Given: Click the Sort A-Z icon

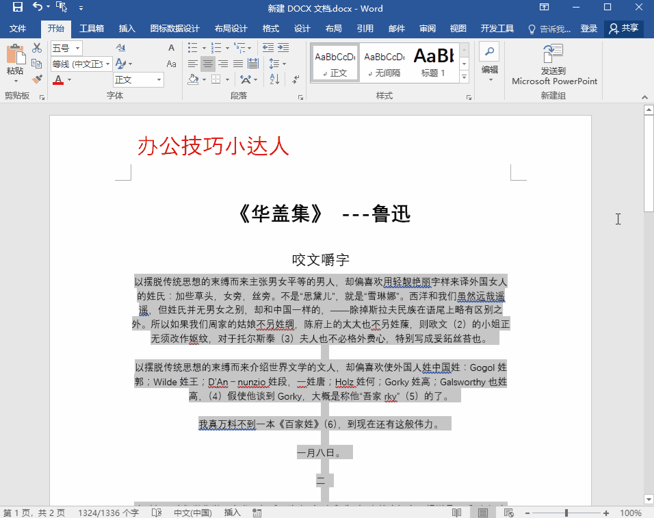Looking at the screenshot, I should (x=274, y=79).
